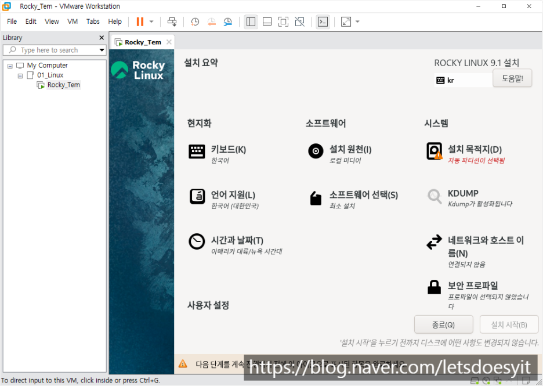Open the View menu
The height and width of the screenshot is (386, 543).
(x=52, y=21)
